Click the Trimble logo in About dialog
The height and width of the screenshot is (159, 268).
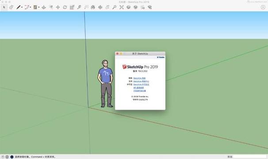[161, 57]
